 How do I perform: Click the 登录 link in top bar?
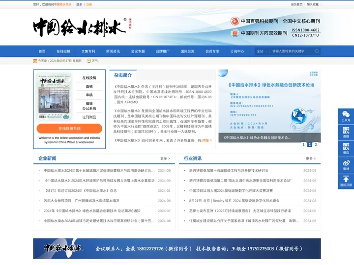(79, 4)
